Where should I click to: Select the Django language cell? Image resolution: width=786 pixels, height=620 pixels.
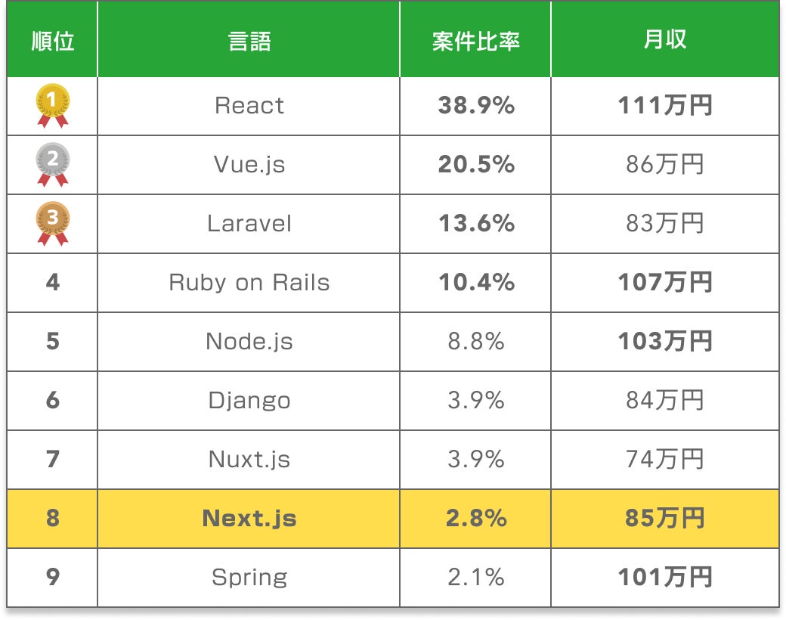tap(249, 401)
